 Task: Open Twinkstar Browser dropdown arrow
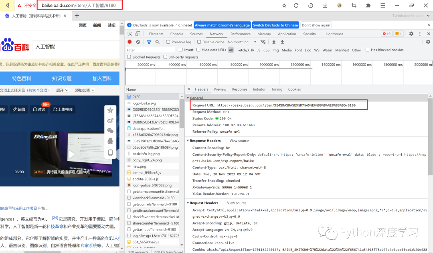point(428,16)
